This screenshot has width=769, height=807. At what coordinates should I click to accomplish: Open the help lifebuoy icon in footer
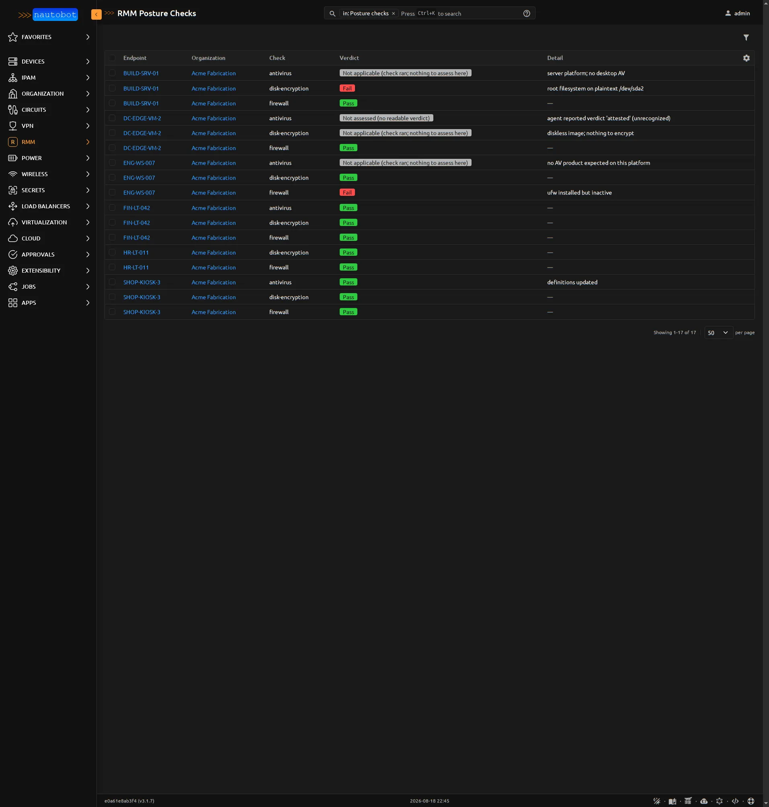pyautogui.click(x=751, y=801)
